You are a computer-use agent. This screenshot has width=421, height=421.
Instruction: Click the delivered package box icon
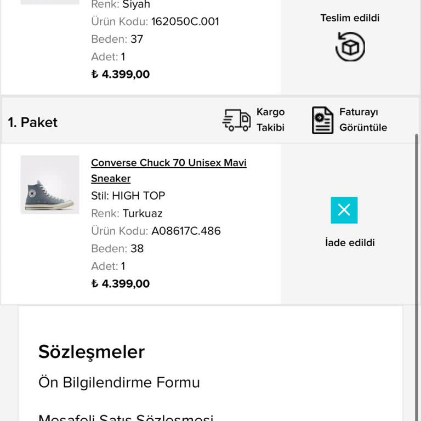(x=350, y=47)
